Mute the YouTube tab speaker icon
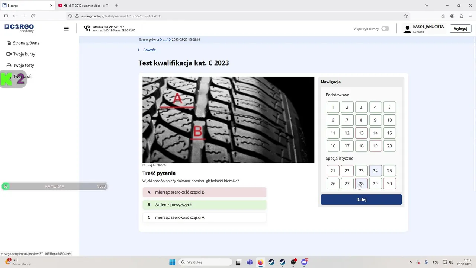 tap(65, 6)
